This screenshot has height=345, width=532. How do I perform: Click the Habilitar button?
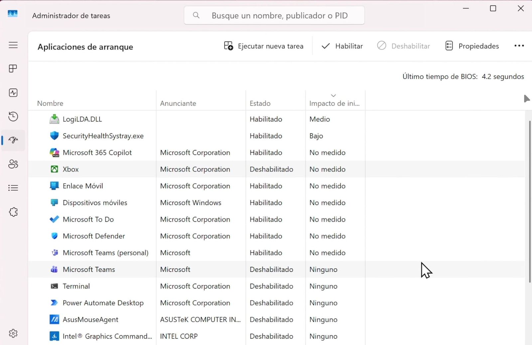342,46
